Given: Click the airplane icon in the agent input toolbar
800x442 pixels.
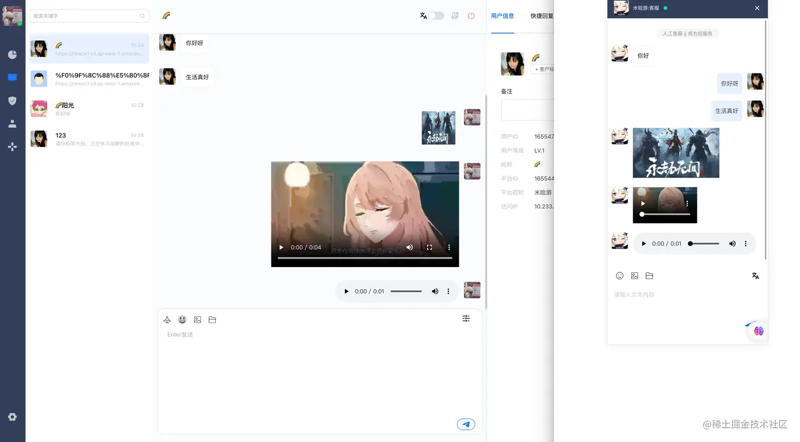Looking at the screenshot, I should (167, 320).
